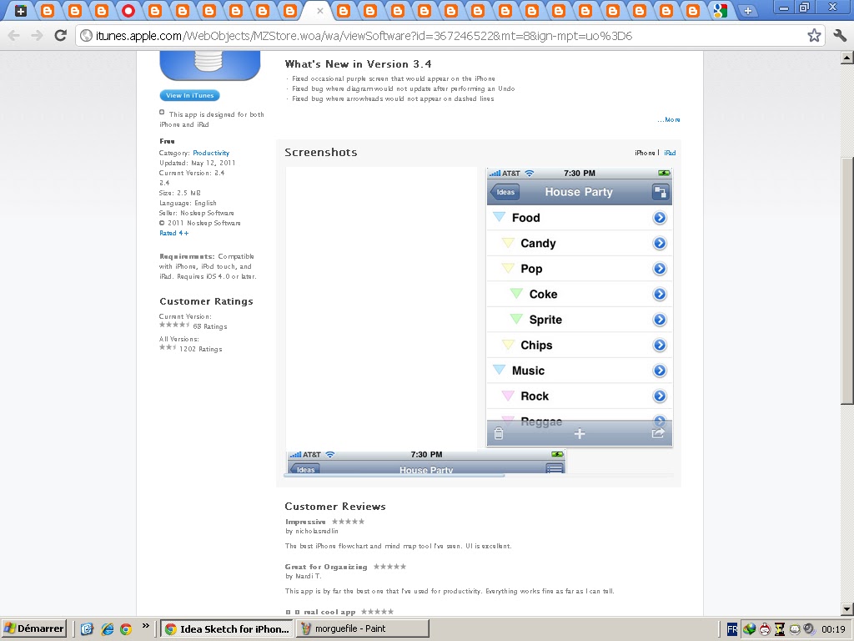Select Idea Sketch Chrome taskbar button
This screenshot has height=641, width=854.
227,629
